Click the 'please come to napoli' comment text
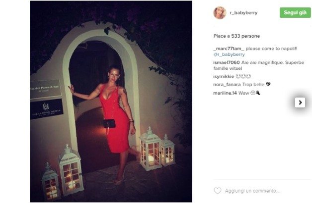Viewport: 312px width, 203px height. (x=271, y=49)
